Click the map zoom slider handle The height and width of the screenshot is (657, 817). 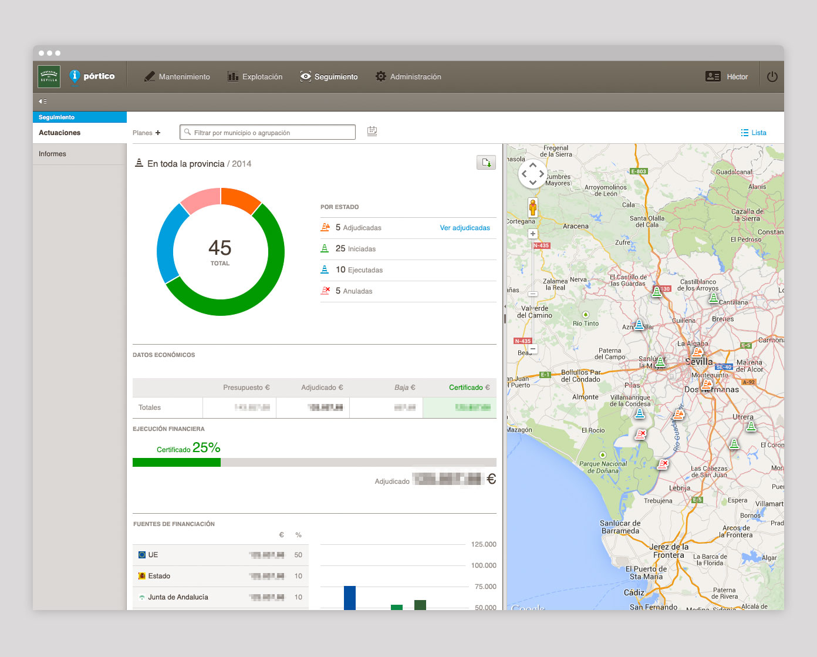coord(533,294)
